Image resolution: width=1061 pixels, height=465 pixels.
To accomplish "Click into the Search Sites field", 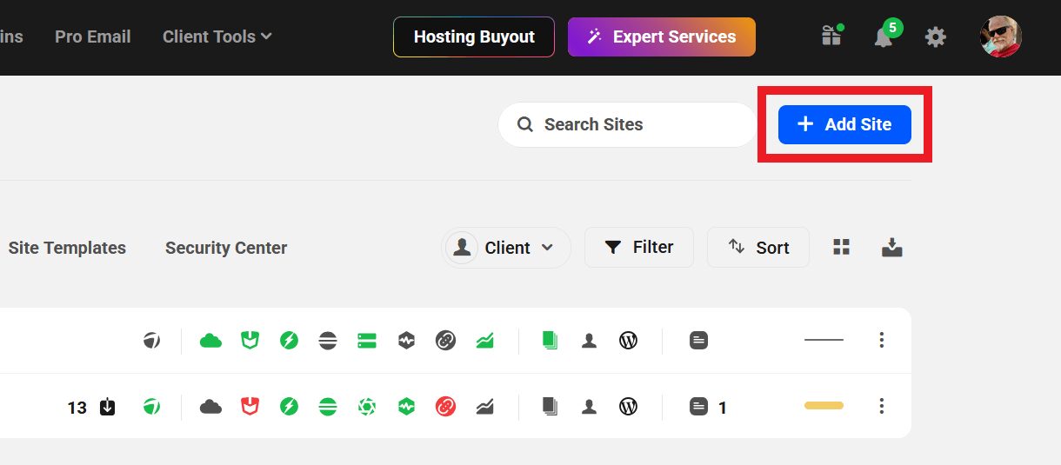I will 626,124.
